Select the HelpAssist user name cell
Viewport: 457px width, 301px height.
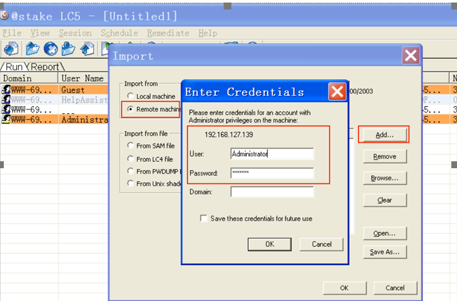84,99
